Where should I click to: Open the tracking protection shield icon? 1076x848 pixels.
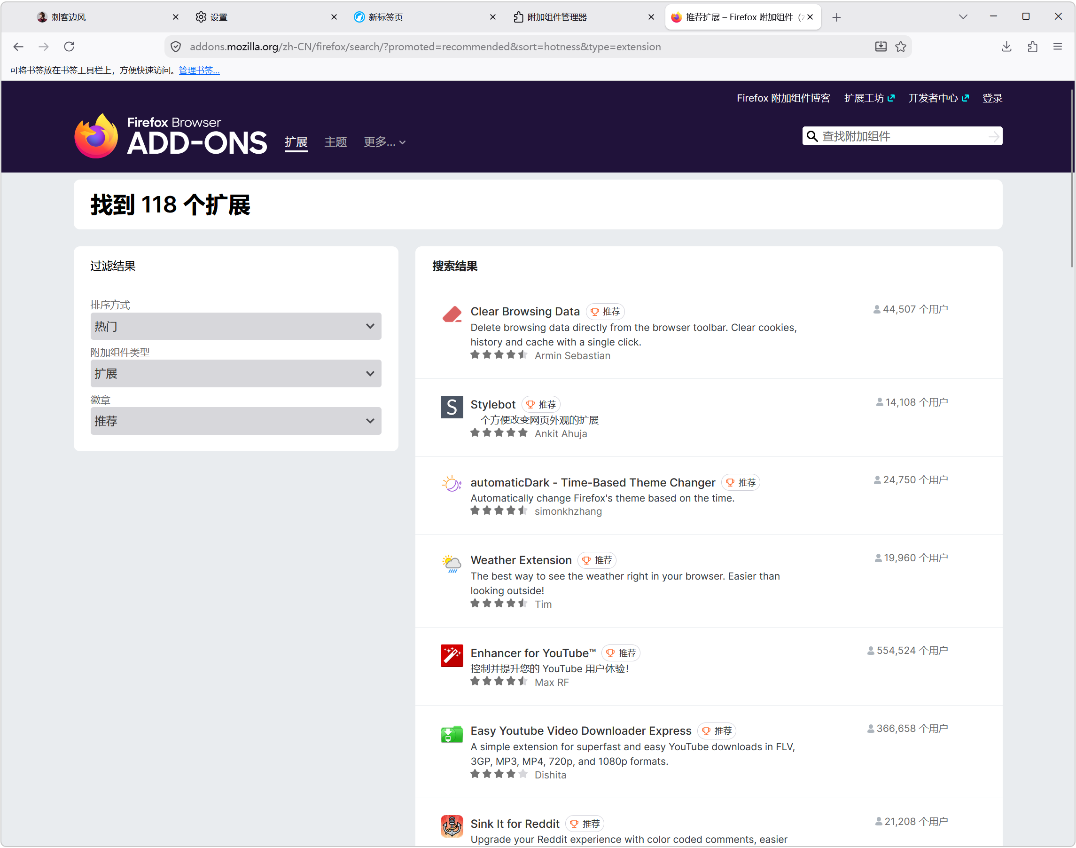coord(176,47)
